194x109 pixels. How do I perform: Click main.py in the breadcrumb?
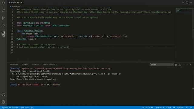(x=16, y=6)
